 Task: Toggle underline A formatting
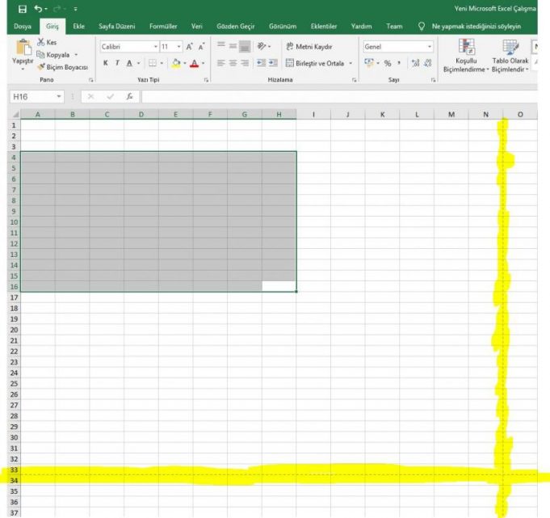coord(129,63)
